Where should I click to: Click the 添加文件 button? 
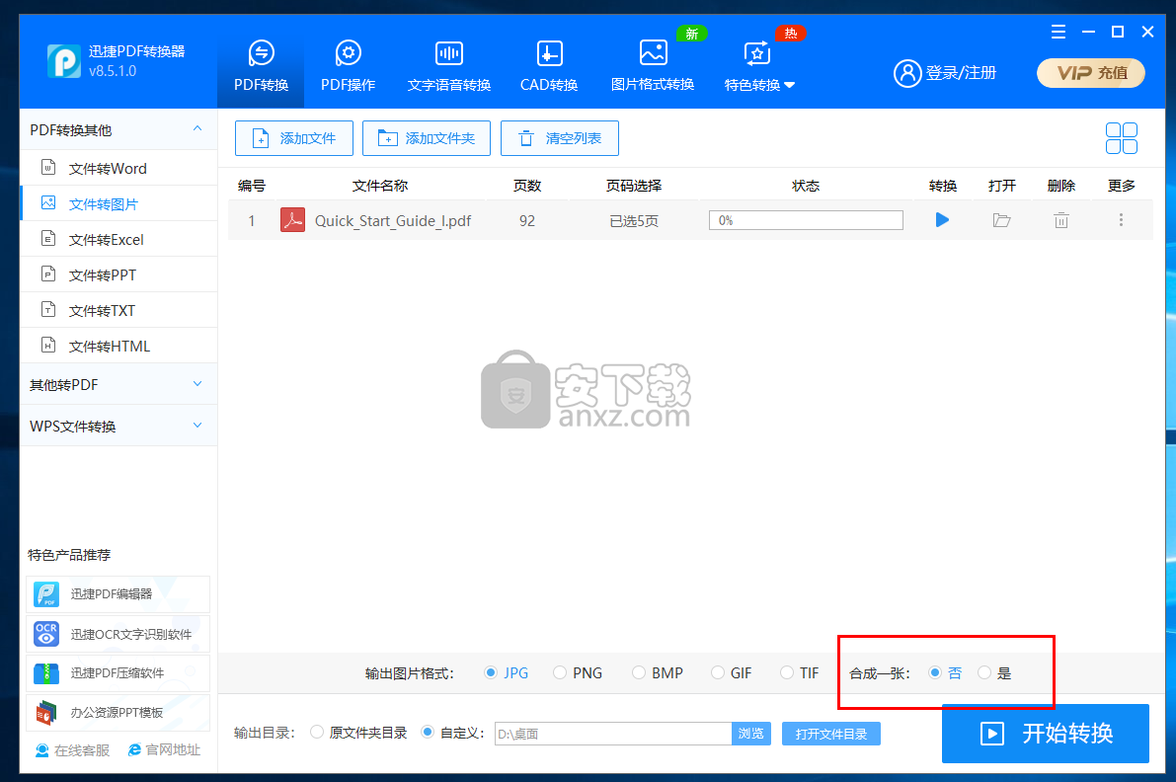[x=294, y=138]
